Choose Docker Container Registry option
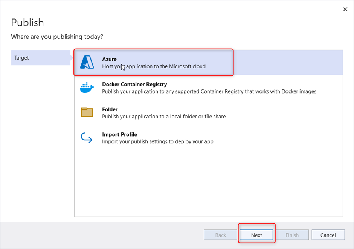This screenshot has width=354, height=249. tap(209, 88)
